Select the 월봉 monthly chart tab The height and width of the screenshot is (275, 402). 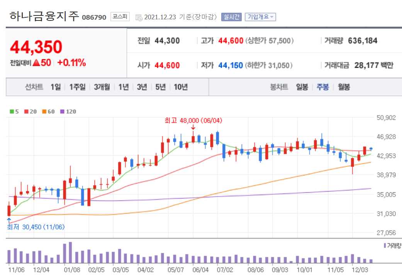pyautogui.click(x=343, y=87)
